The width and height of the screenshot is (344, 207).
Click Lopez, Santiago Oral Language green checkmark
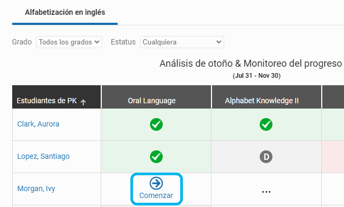[x=156, y=157]
